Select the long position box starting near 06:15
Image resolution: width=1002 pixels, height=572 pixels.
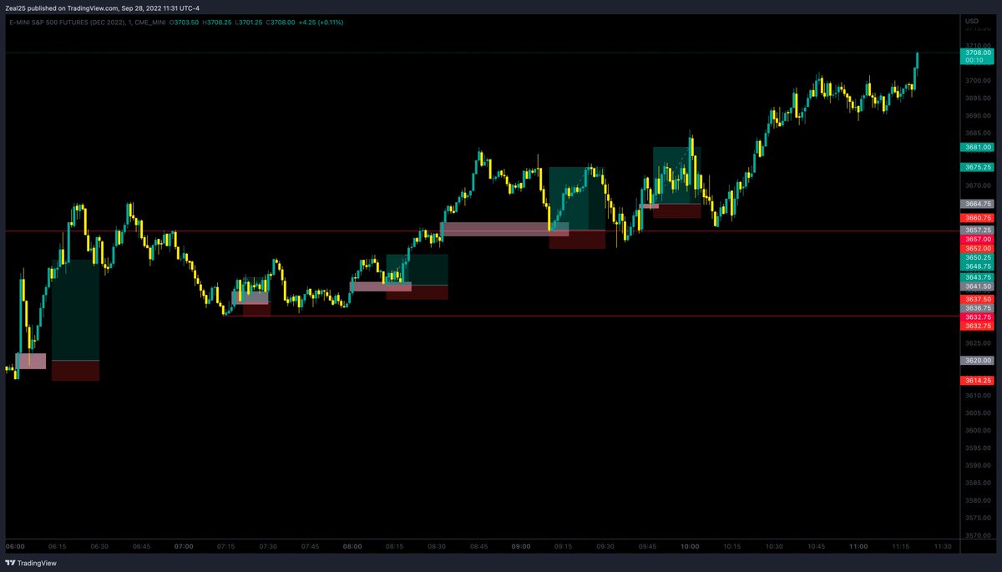click(x=75, y=320)
